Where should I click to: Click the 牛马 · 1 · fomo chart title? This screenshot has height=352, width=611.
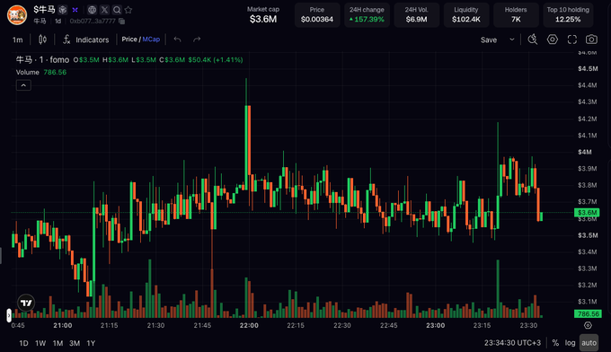click(42, 59)
